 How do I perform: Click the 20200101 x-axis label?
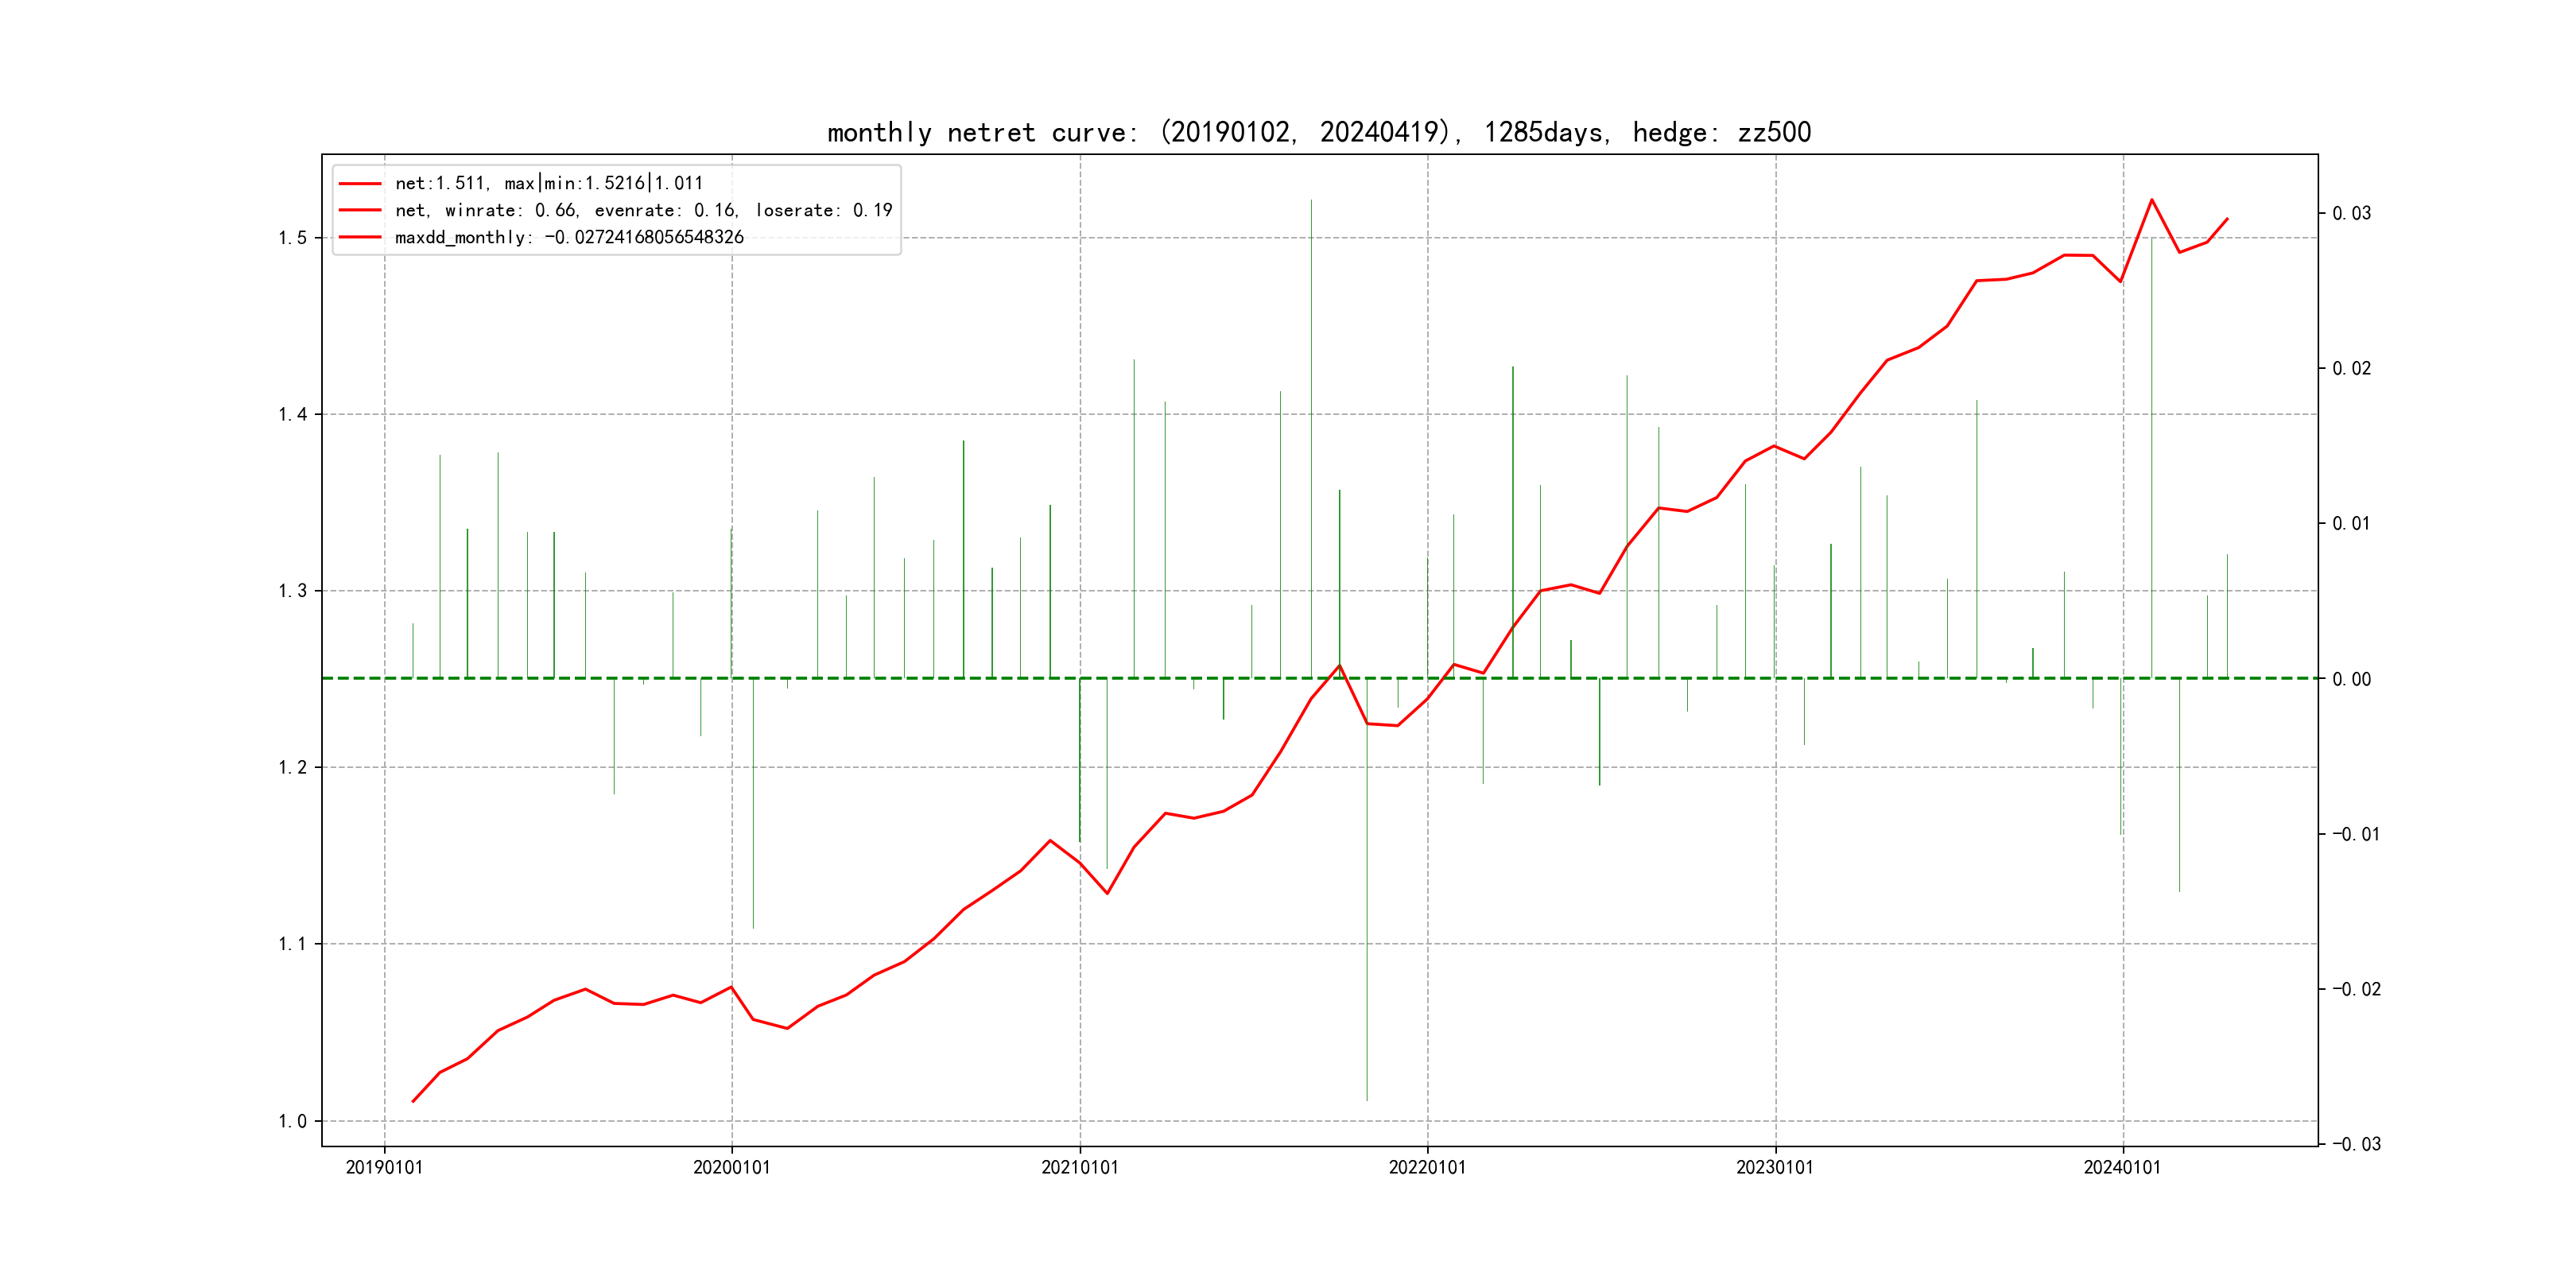coord(731,1167)
